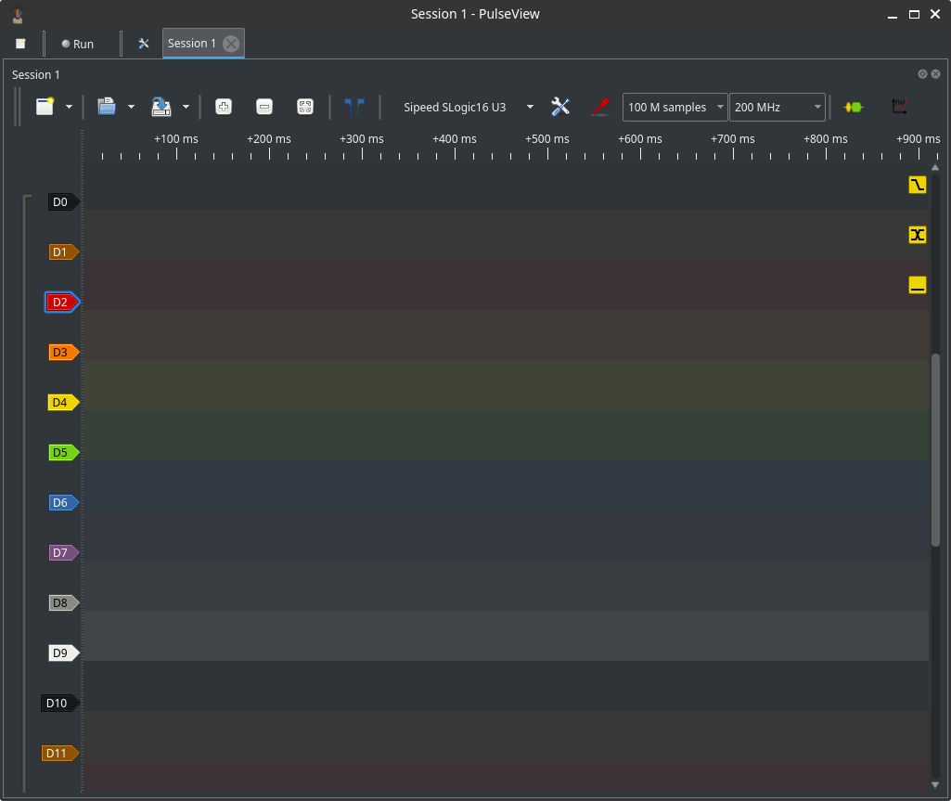Viewport: 951px width, 801px height.
Task: Close the Session 1 tab
Action: (231, 44)
